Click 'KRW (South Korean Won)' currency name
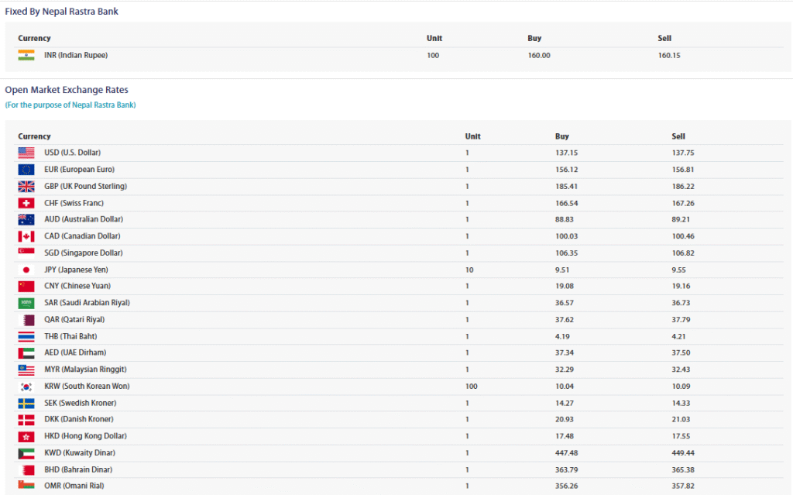Image resolution: width=793 pixels, height=495 pixels. click(87, 387)
